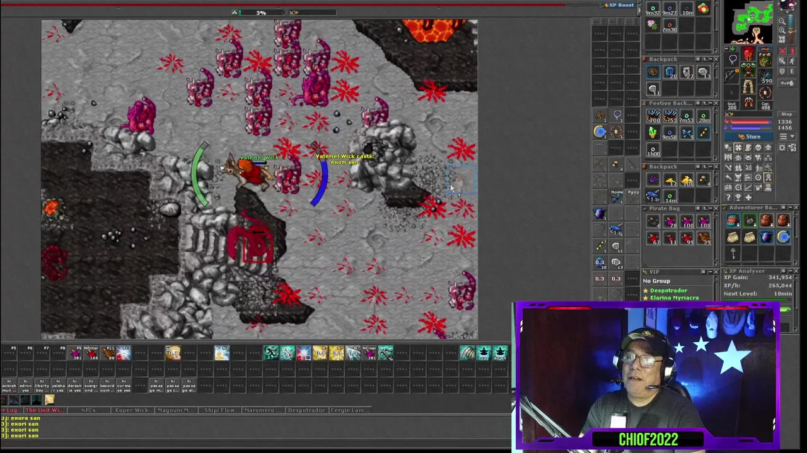Click the XP Boost button

click(618, 5)
